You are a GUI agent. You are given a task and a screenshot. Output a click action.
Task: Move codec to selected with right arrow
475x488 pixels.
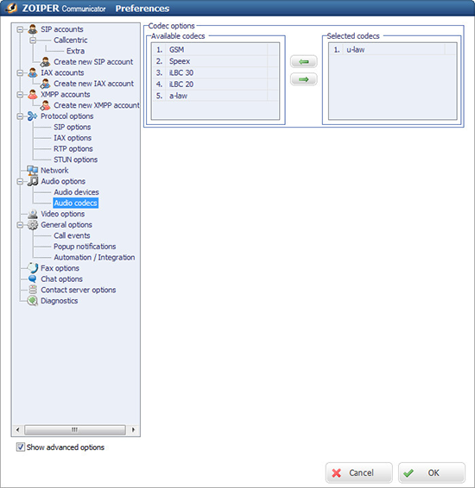(x=304, y=79)
